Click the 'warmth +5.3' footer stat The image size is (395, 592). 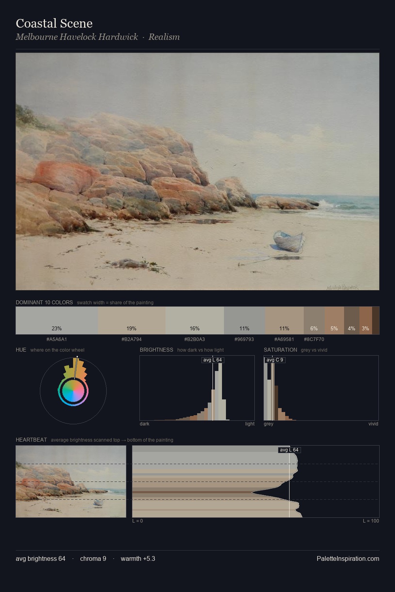click(138, 558)
